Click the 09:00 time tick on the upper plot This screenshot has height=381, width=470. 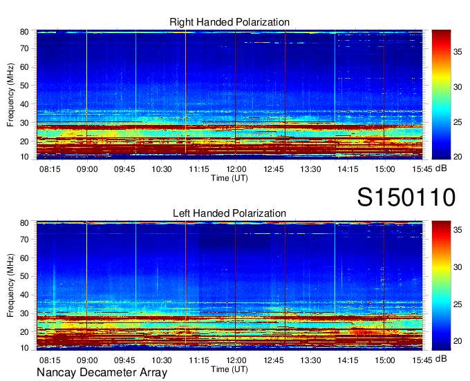87,169
